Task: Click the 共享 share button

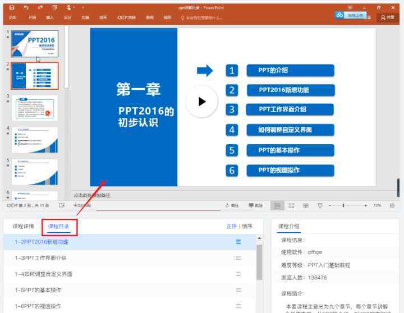Action: (387, 17)
